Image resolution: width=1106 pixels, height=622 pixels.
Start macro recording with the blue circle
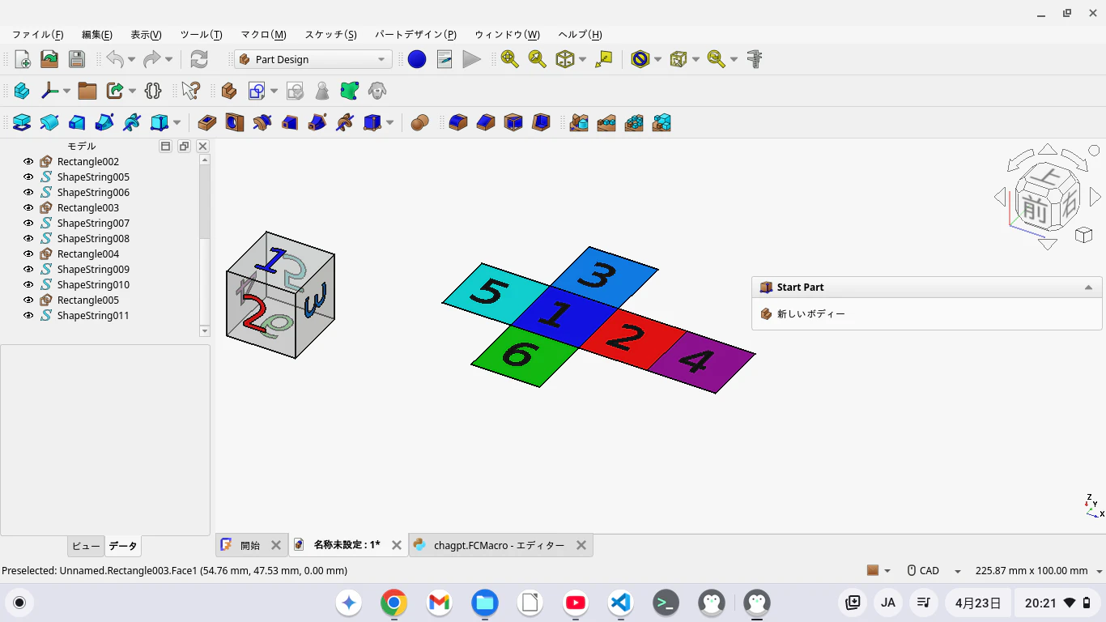pyautogui.click(x=417, y=59)
